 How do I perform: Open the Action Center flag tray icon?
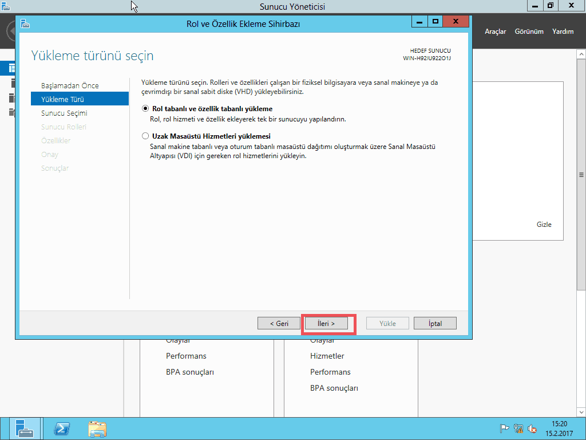(x=504, y=429)
